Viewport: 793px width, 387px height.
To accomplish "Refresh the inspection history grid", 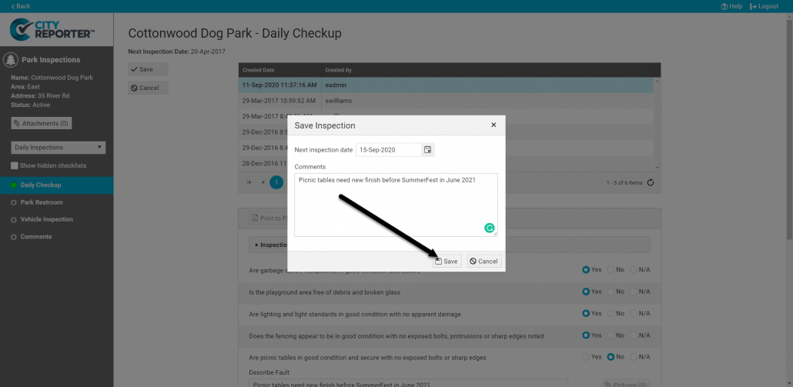I will click(651, 182).
